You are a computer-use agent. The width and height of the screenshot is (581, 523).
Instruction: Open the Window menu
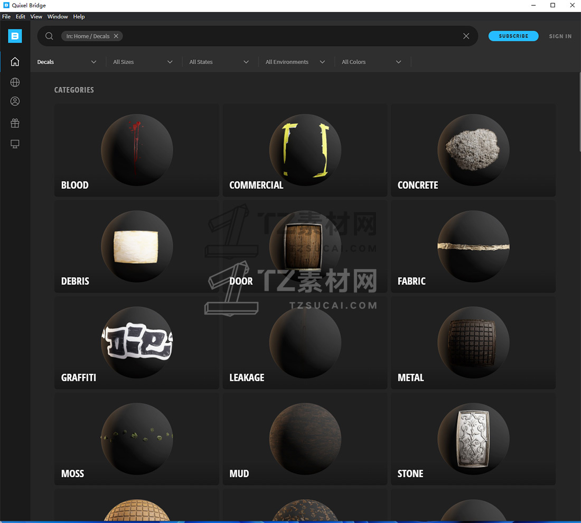coord(58,17)
